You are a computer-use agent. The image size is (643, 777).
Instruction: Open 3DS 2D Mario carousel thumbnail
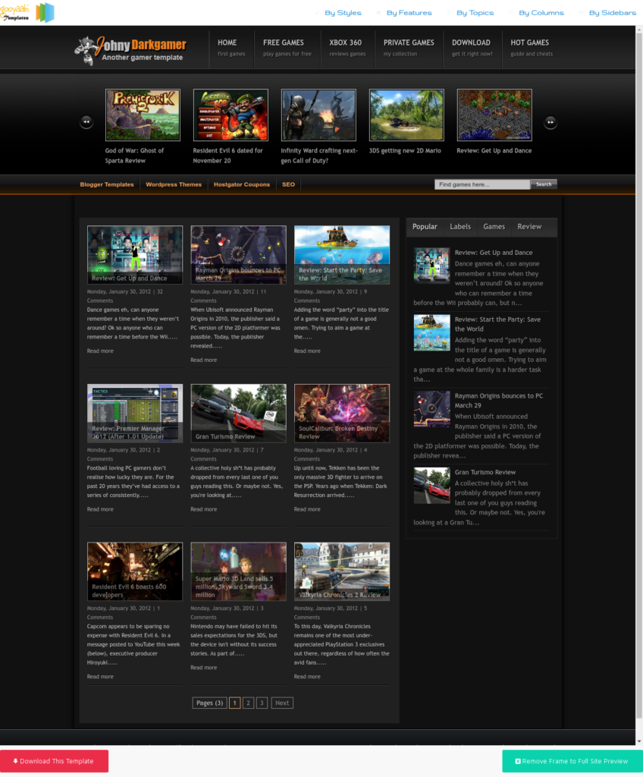406,115
